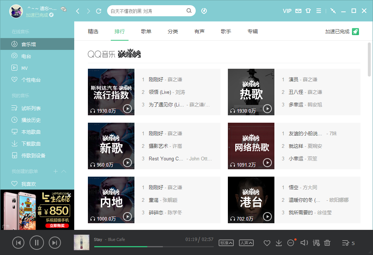Click the user avatar picture
373x255 pixels.
pyautogui.click(x=16, y=11)
